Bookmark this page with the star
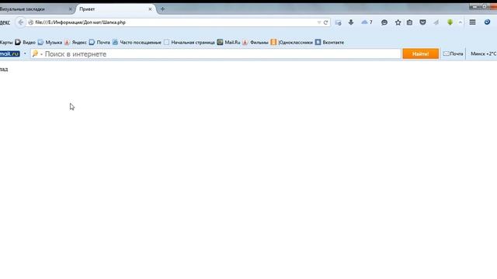 (x=398, y=22)
